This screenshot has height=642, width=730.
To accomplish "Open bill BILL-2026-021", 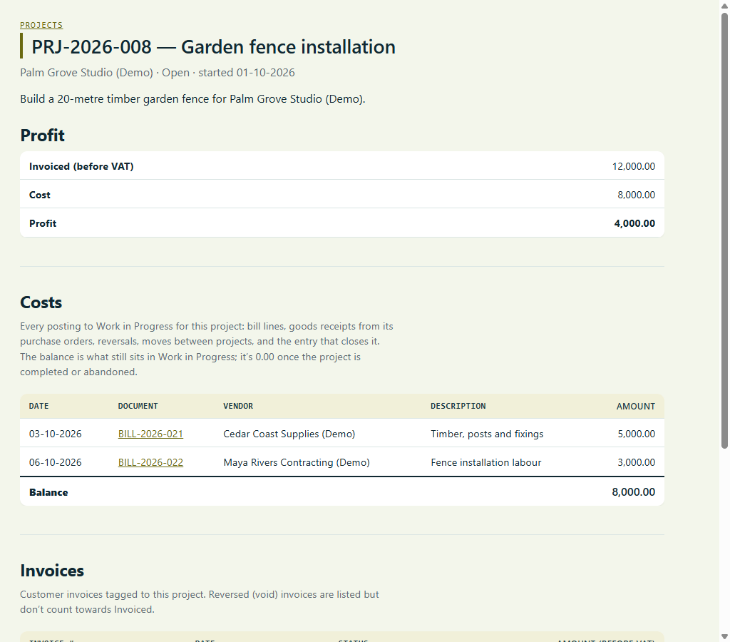I will click(150, 434).
